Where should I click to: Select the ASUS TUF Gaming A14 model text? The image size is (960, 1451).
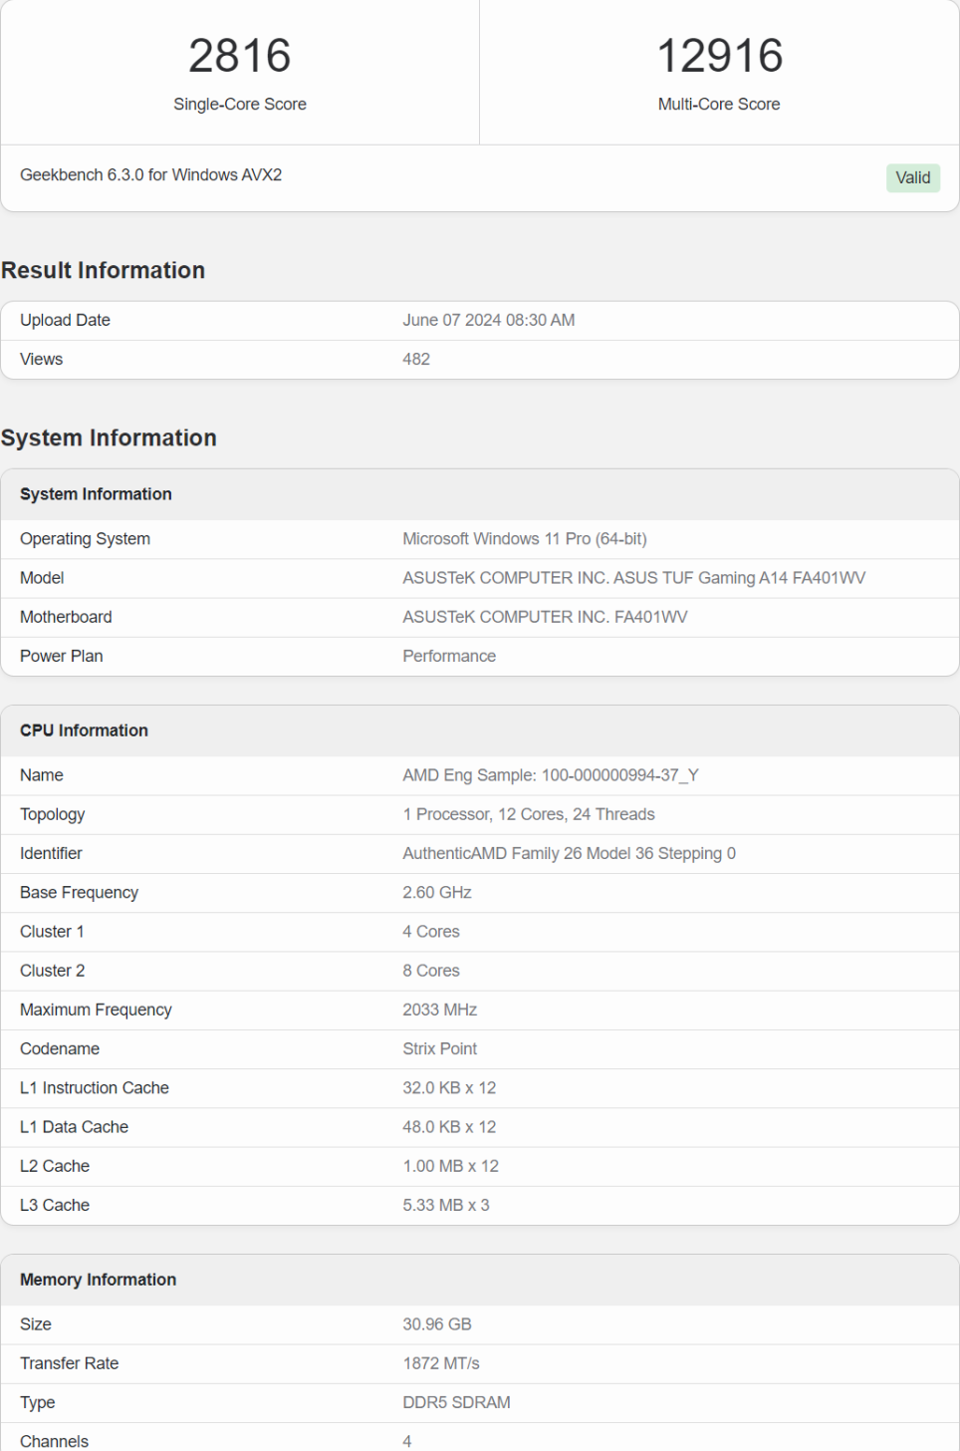pos(633,578)
